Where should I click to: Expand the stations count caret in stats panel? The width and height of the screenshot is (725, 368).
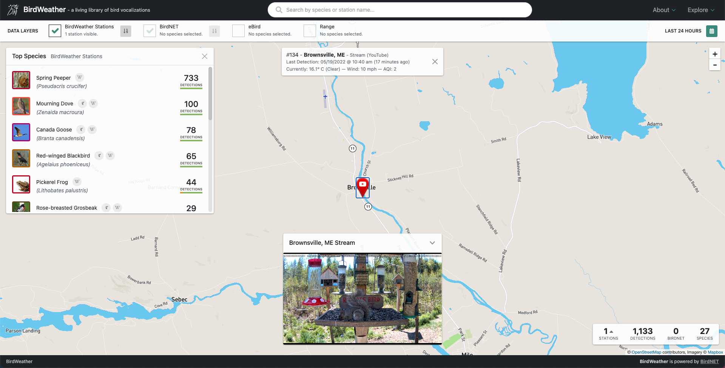coord(611,332)
